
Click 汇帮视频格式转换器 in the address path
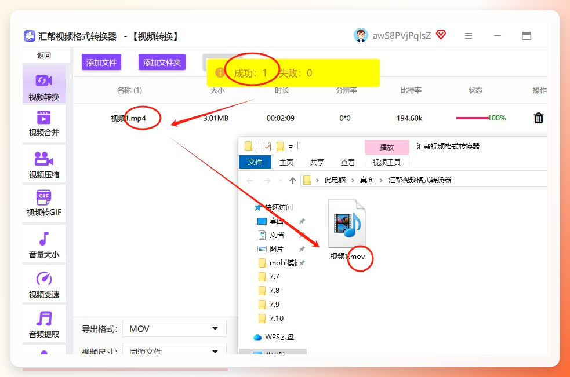pyautogui.click(x=419, y=180)
